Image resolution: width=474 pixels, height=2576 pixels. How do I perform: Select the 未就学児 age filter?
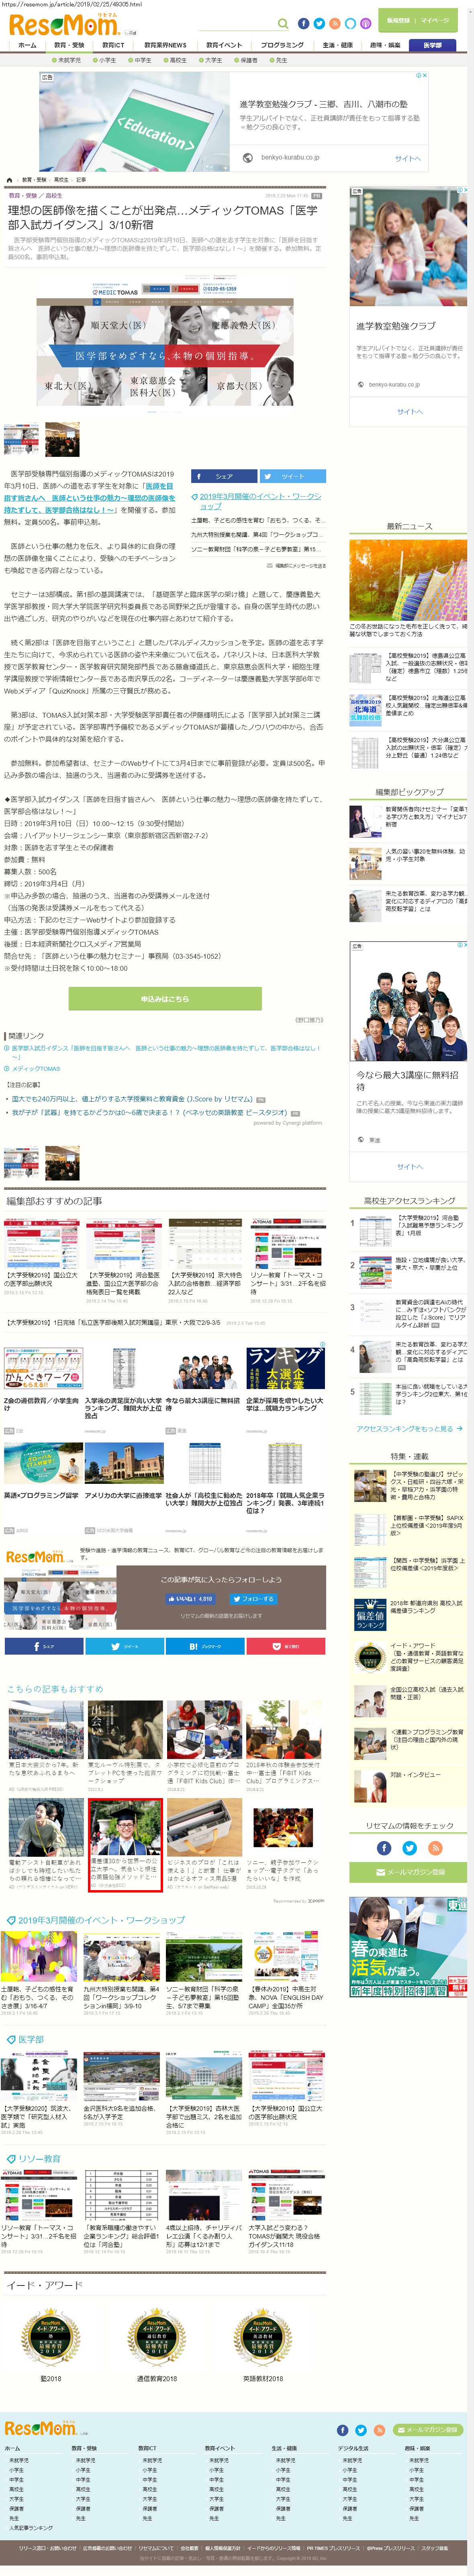coord(67,60)
